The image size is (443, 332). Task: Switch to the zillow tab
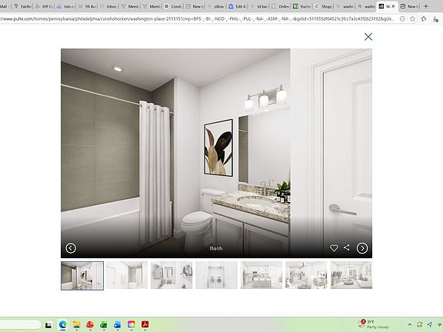[216, 6]
